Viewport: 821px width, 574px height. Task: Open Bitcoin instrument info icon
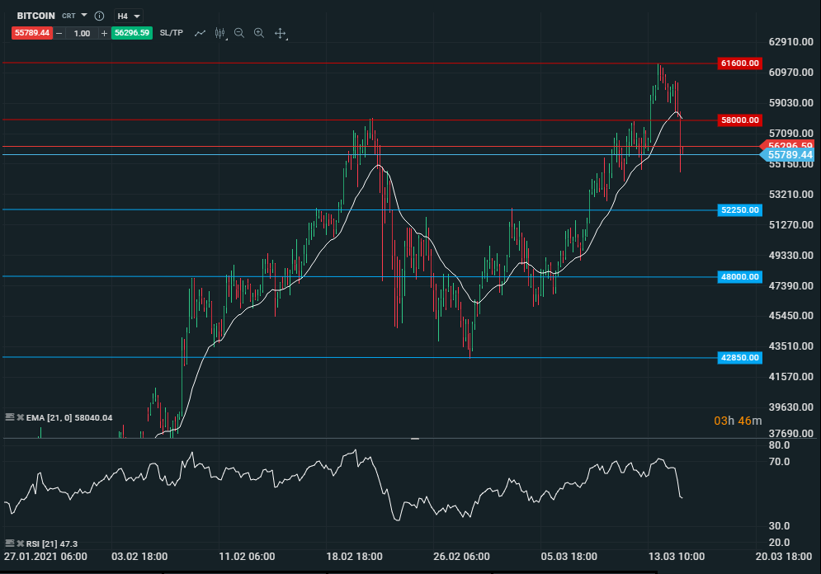[99, 16]
